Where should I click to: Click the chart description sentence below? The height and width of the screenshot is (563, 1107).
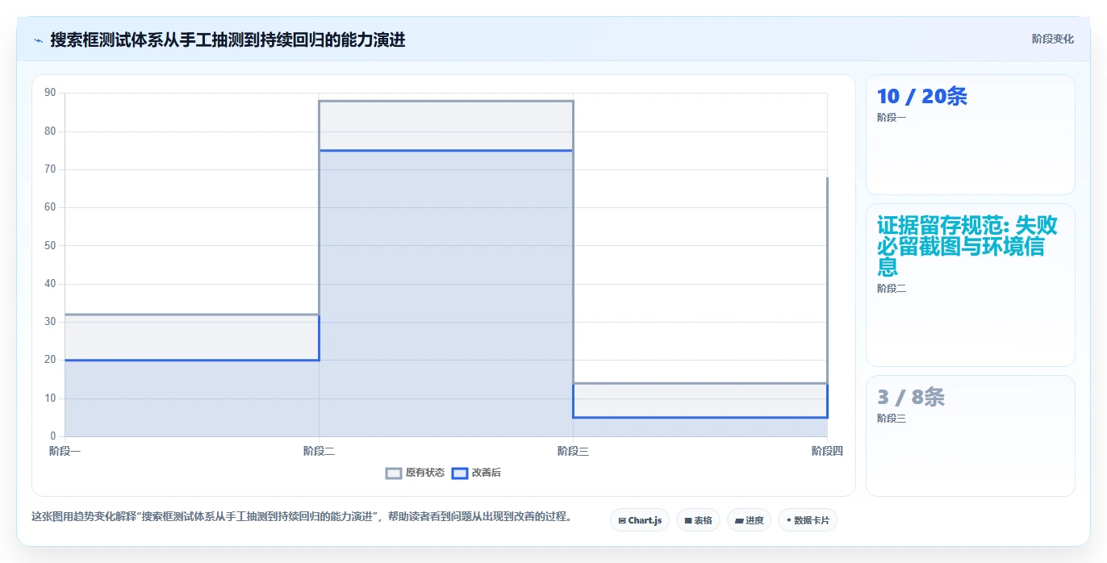tap(302, 517)
